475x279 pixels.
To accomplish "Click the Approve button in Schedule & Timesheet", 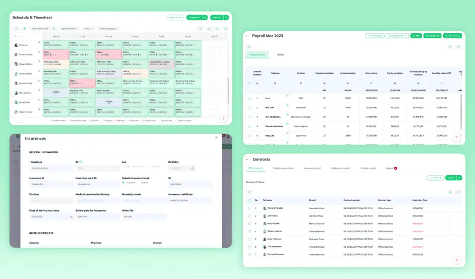I will click(217, 18).
